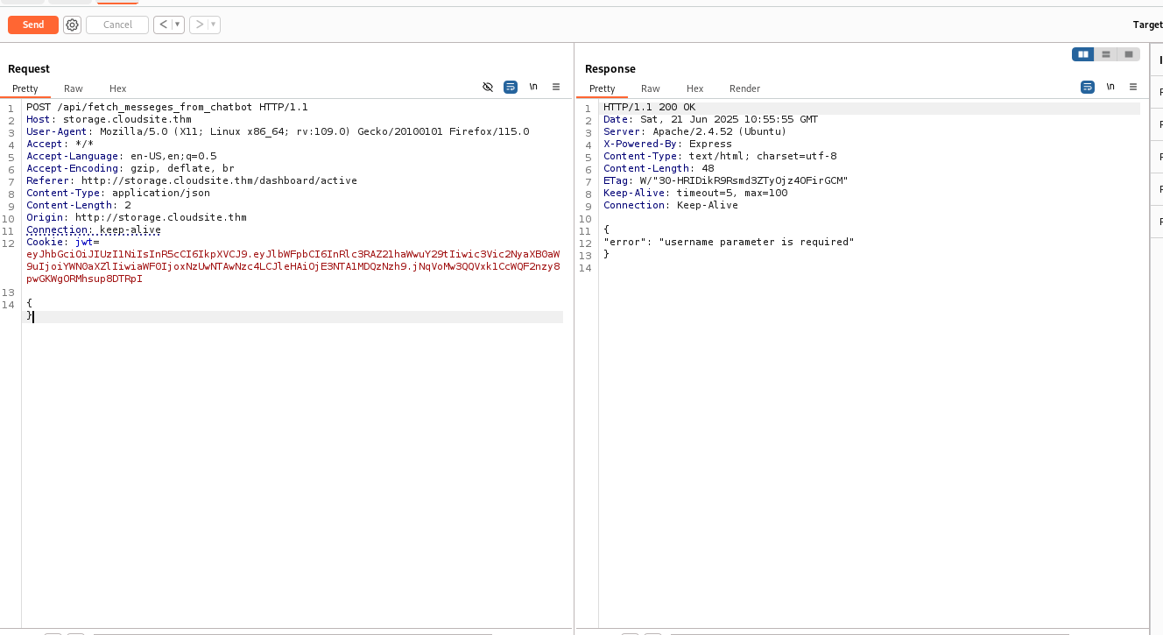Switch request view to Raw tab
This screenshot has height=635, width=1163.
tap(74, 88)
